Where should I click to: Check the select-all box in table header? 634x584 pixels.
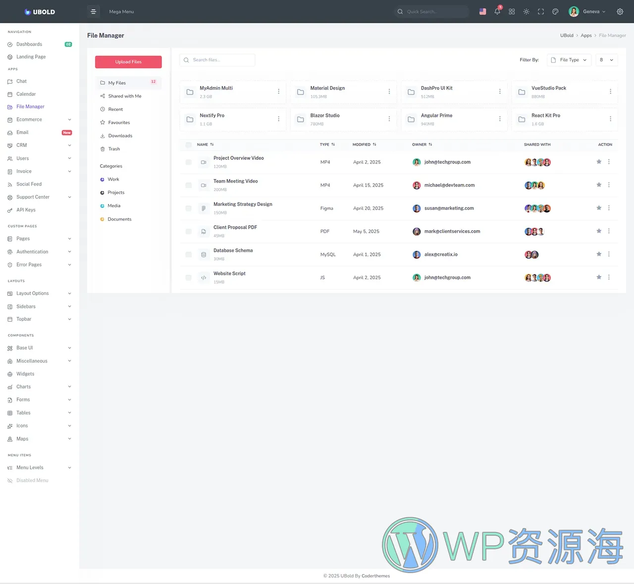[188, 145]
